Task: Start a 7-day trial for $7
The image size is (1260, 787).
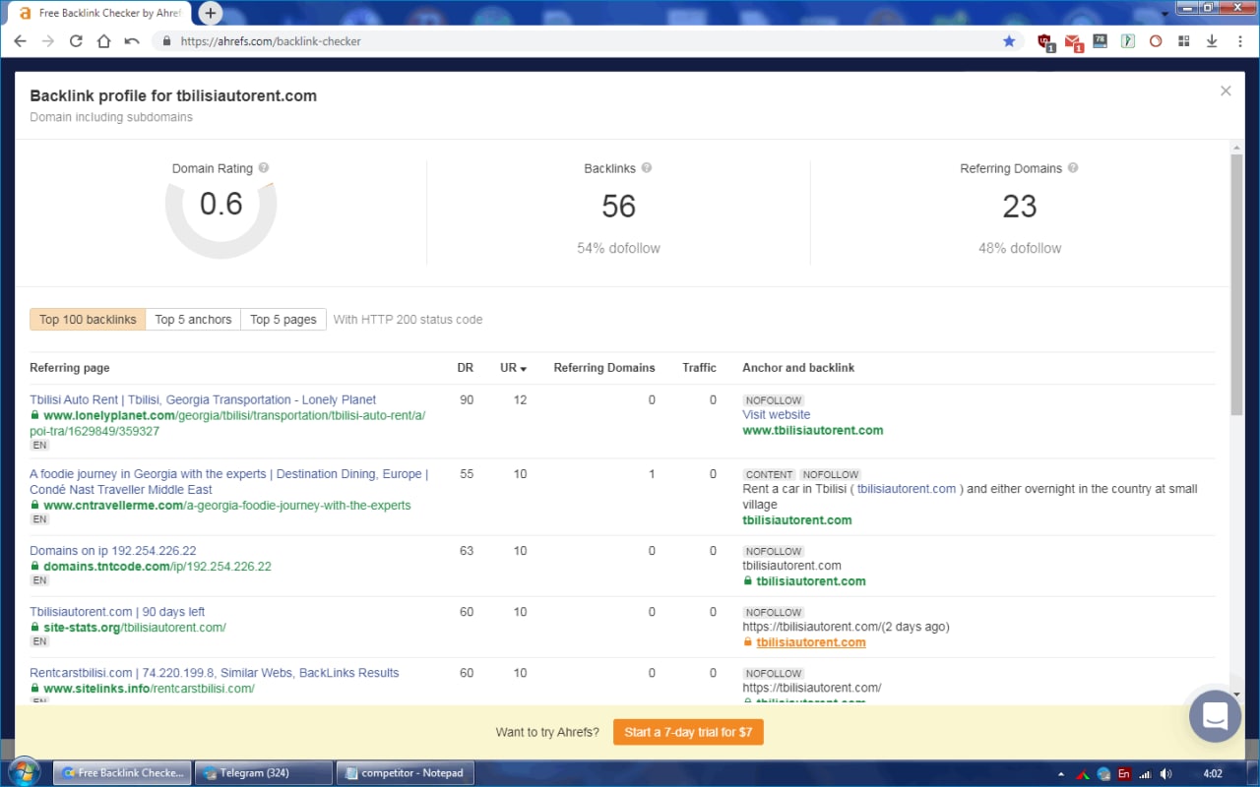Action: [x=688, y=732]
